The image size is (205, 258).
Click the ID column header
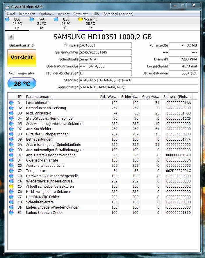(19, 96)
